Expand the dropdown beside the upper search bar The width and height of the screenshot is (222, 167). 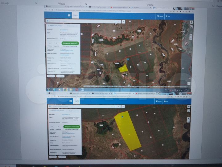click(123, 22)
